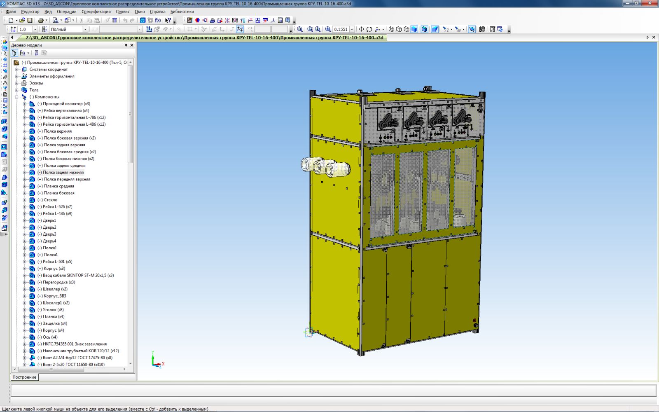Open the Полный display style dropdown
The image size is (659, 412).
85,29
